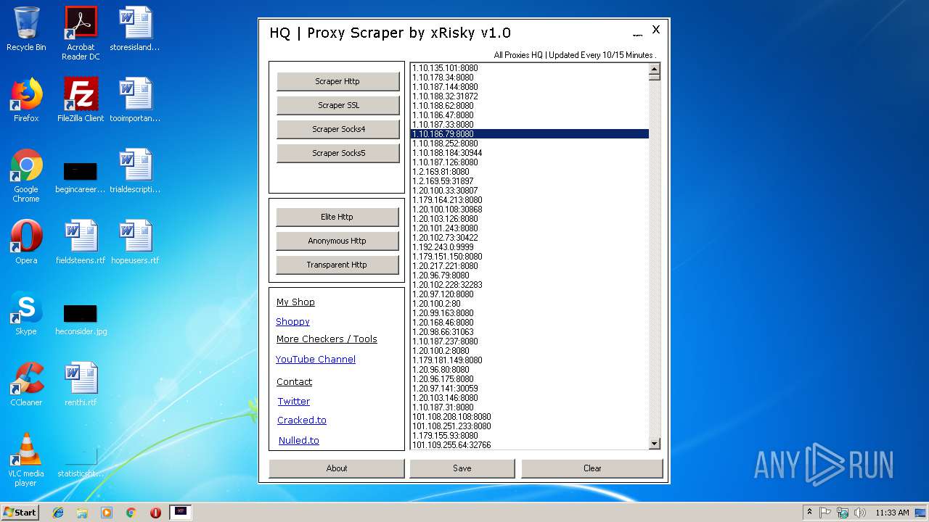Open the Shoppy link

[x=292, y=321]
